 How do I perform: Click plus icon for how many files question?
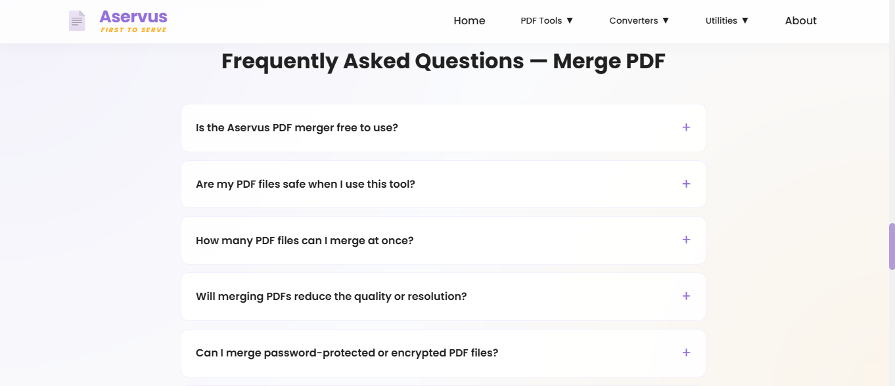(686, 240)
